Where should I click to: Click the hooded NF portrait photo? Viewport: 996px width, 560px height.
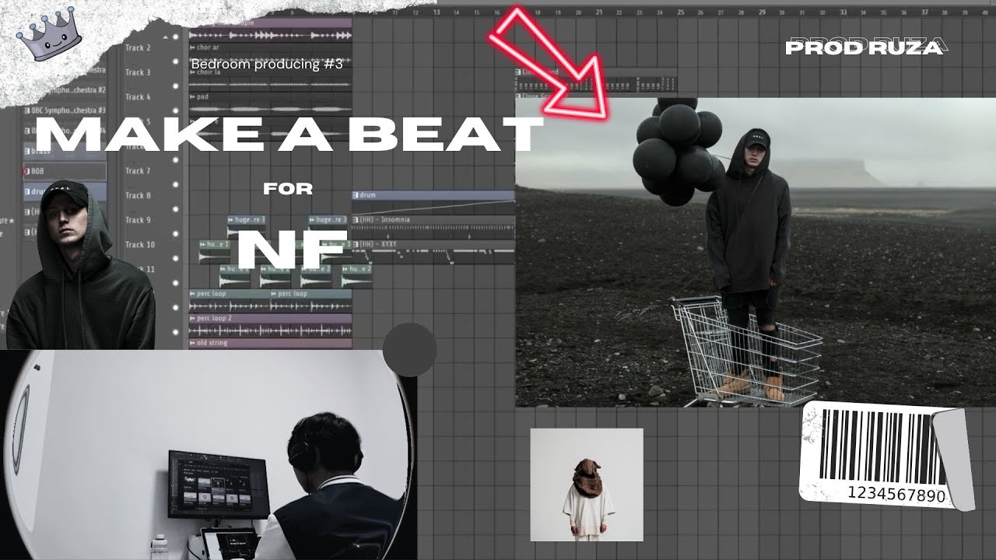tap(79, 264)
